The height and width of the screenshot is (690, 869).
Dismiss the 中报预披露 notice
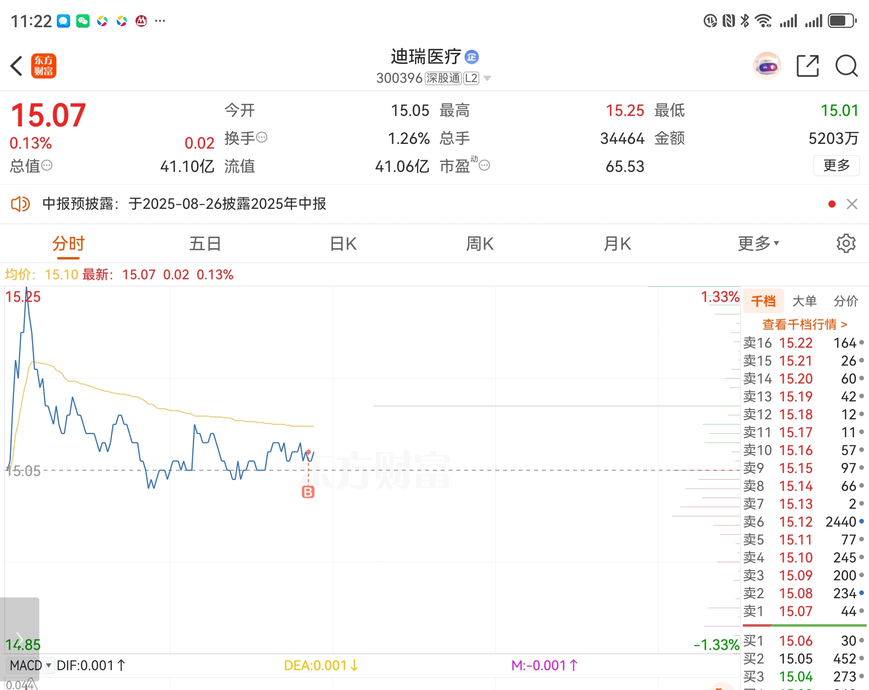851,204
